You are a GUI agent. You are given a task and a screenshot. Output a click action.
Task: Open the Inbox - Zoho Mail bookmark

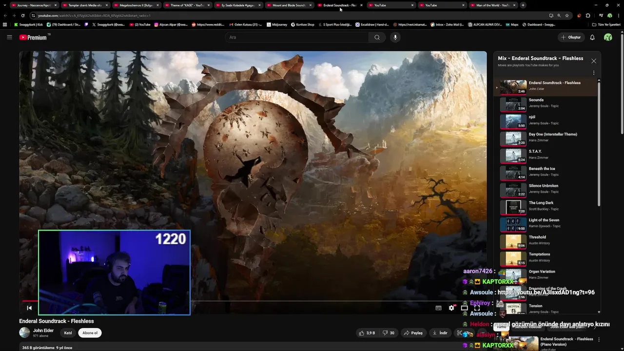tap(448, 24)
